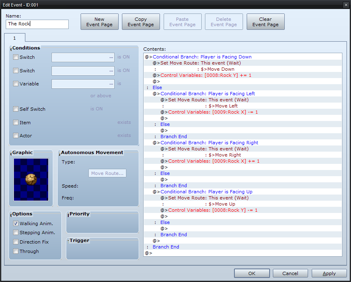Viewport: 351px width, 282px height.
Task: Select the Conditional Branch Player is Facing Left line
Action: 207,94
